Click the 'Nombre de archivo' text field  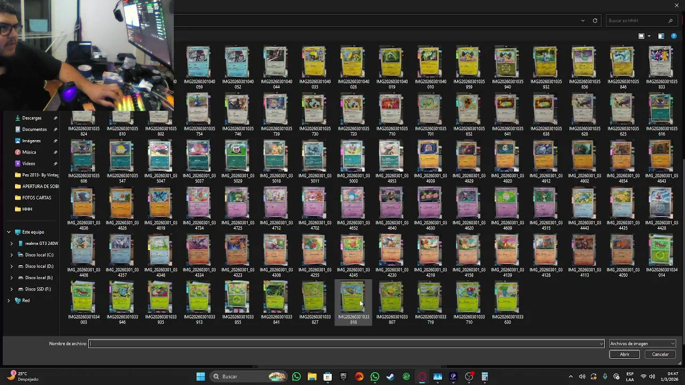[347, 344]
